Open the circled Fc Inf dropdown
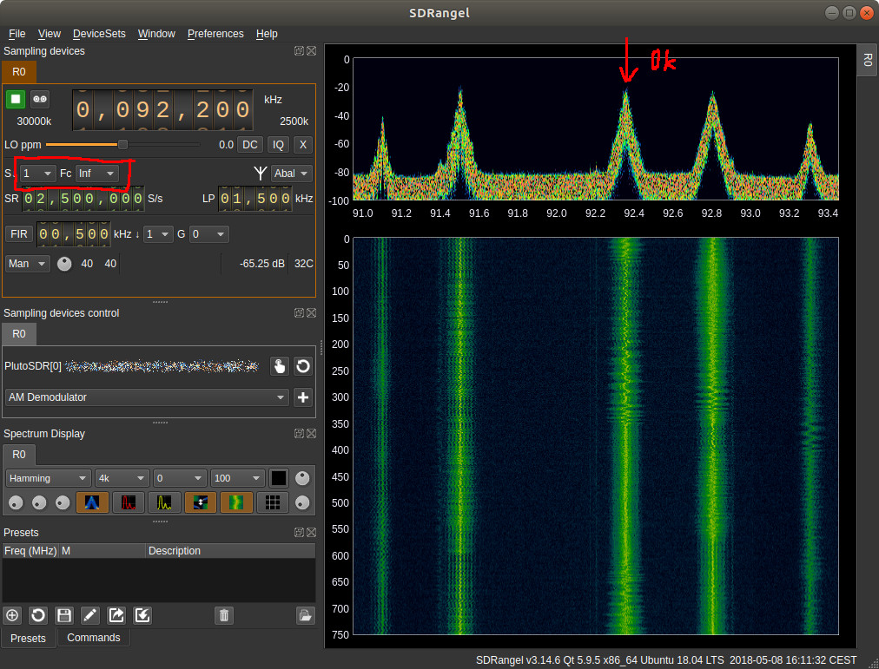Viewport: 879px width, 669px height. coord(96,173)
